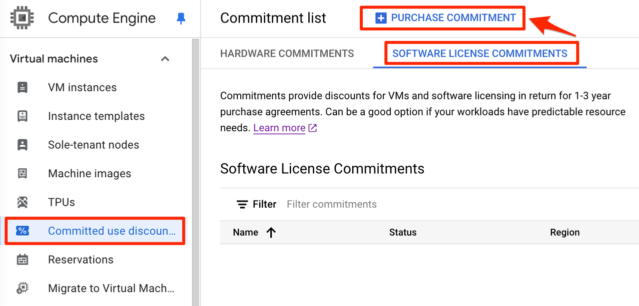639x306 pixels.
Task: Click the Migrate to Virtual Machines icon
Action: point(22,288)
